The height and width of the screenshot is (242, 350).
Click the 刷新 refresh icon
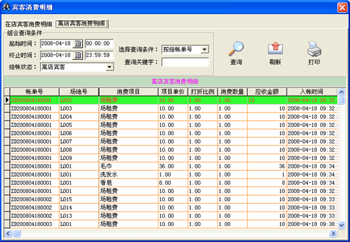275,48
